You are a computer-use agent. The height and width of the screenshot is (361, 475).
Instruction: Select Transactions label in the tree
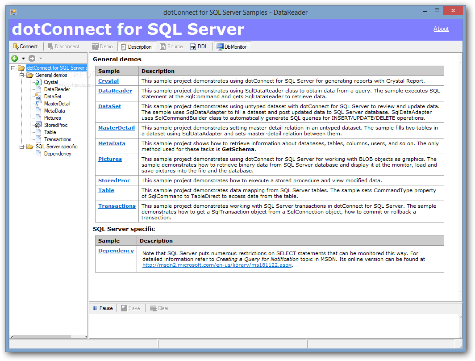pyautogui.click(x=58, y=139)
